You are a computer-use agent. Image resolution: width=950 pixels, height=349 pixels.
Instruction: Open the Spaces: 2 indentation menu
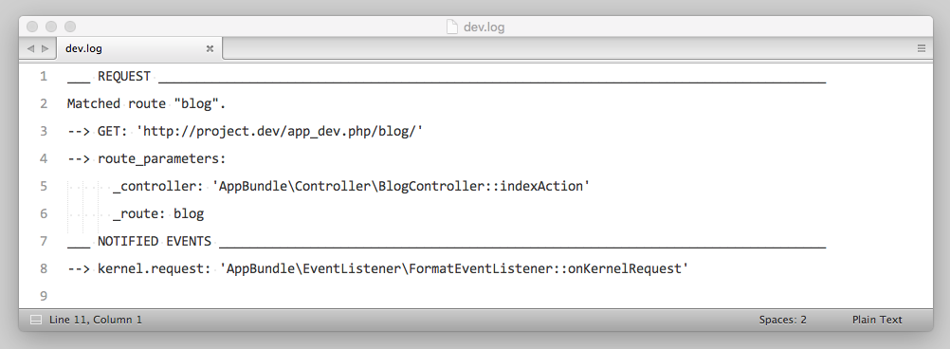pyautogui.click(x=782, y=320)
